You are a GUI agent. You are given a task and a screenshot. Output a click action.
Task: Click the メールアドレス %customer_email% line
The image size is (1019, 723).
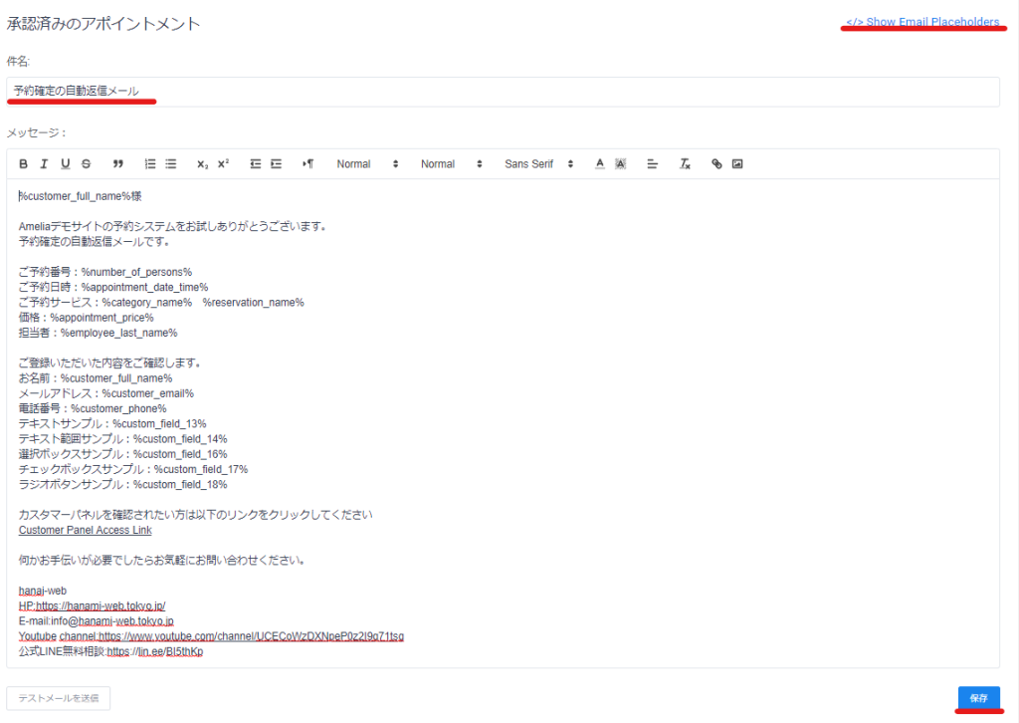[105, 393]
